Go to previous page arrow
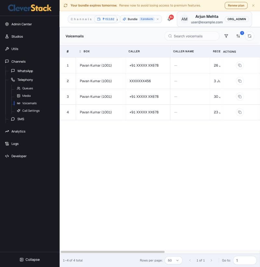This screenshot has width=260, height=267. (x=190, y=261)
